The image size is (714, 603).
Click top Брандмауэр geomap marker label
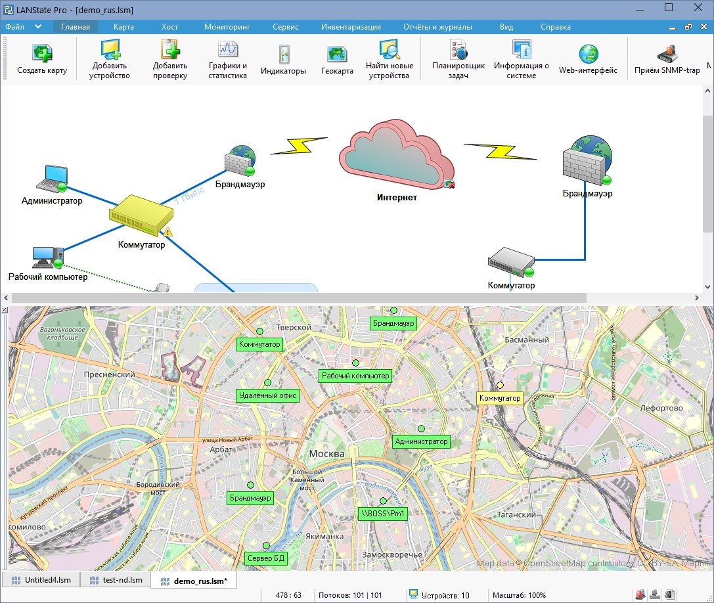[x=393, y=323]
